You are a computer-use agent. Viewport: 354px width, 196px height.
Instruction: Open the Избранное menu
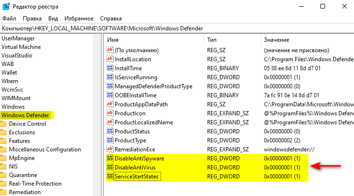click(78, 19)
